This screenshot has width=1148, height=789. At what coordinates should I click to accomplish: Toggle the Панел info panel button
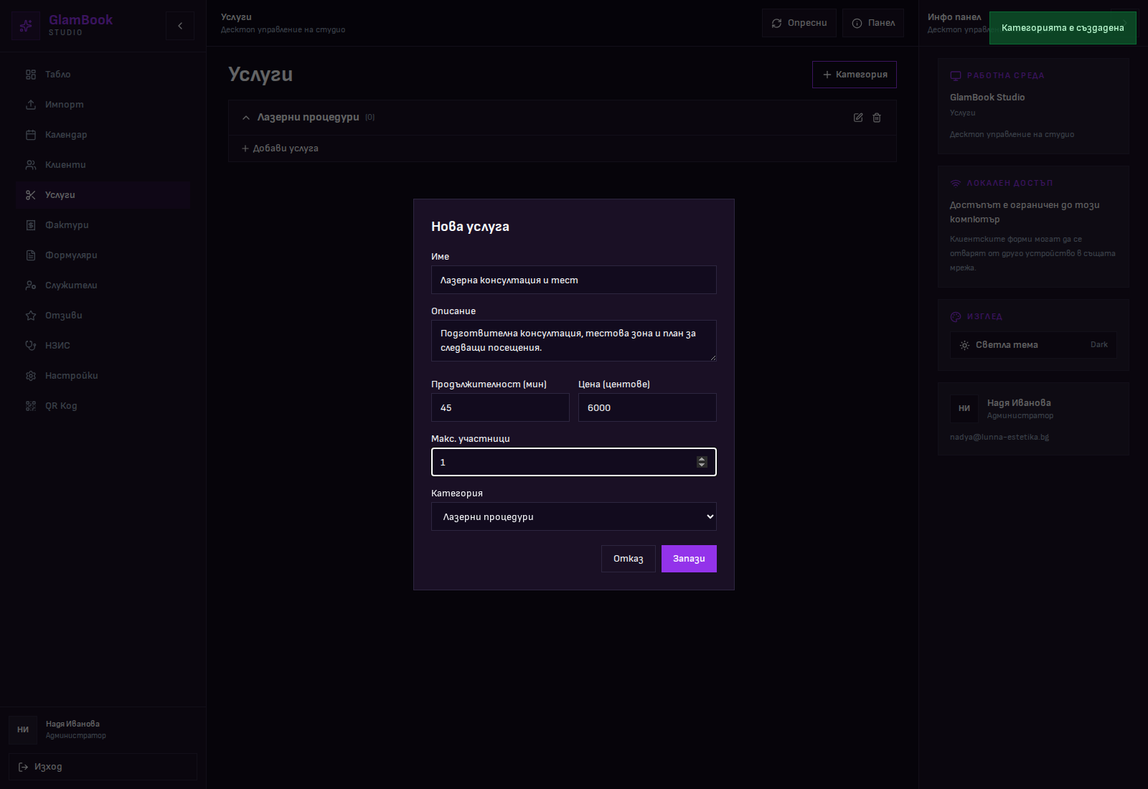pos(873,23)
